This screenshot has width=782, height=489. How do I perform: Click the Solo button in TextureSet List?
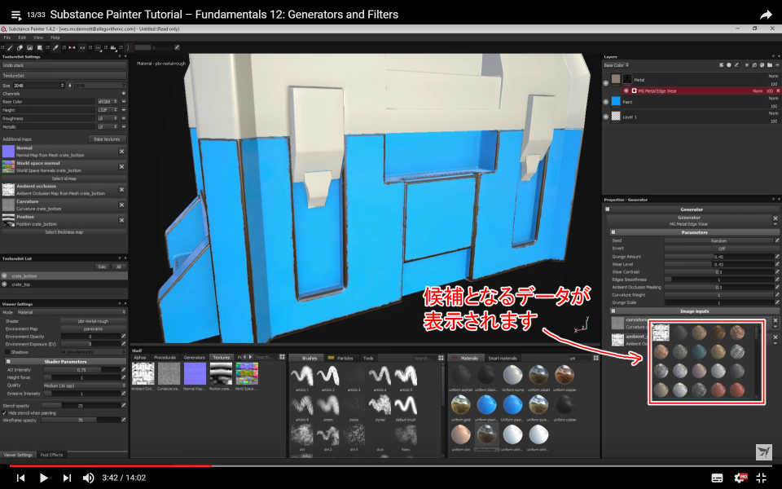102,267
